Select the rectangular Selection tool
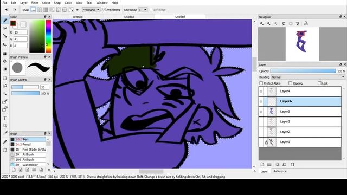347x195 pixels. point(5,78)
